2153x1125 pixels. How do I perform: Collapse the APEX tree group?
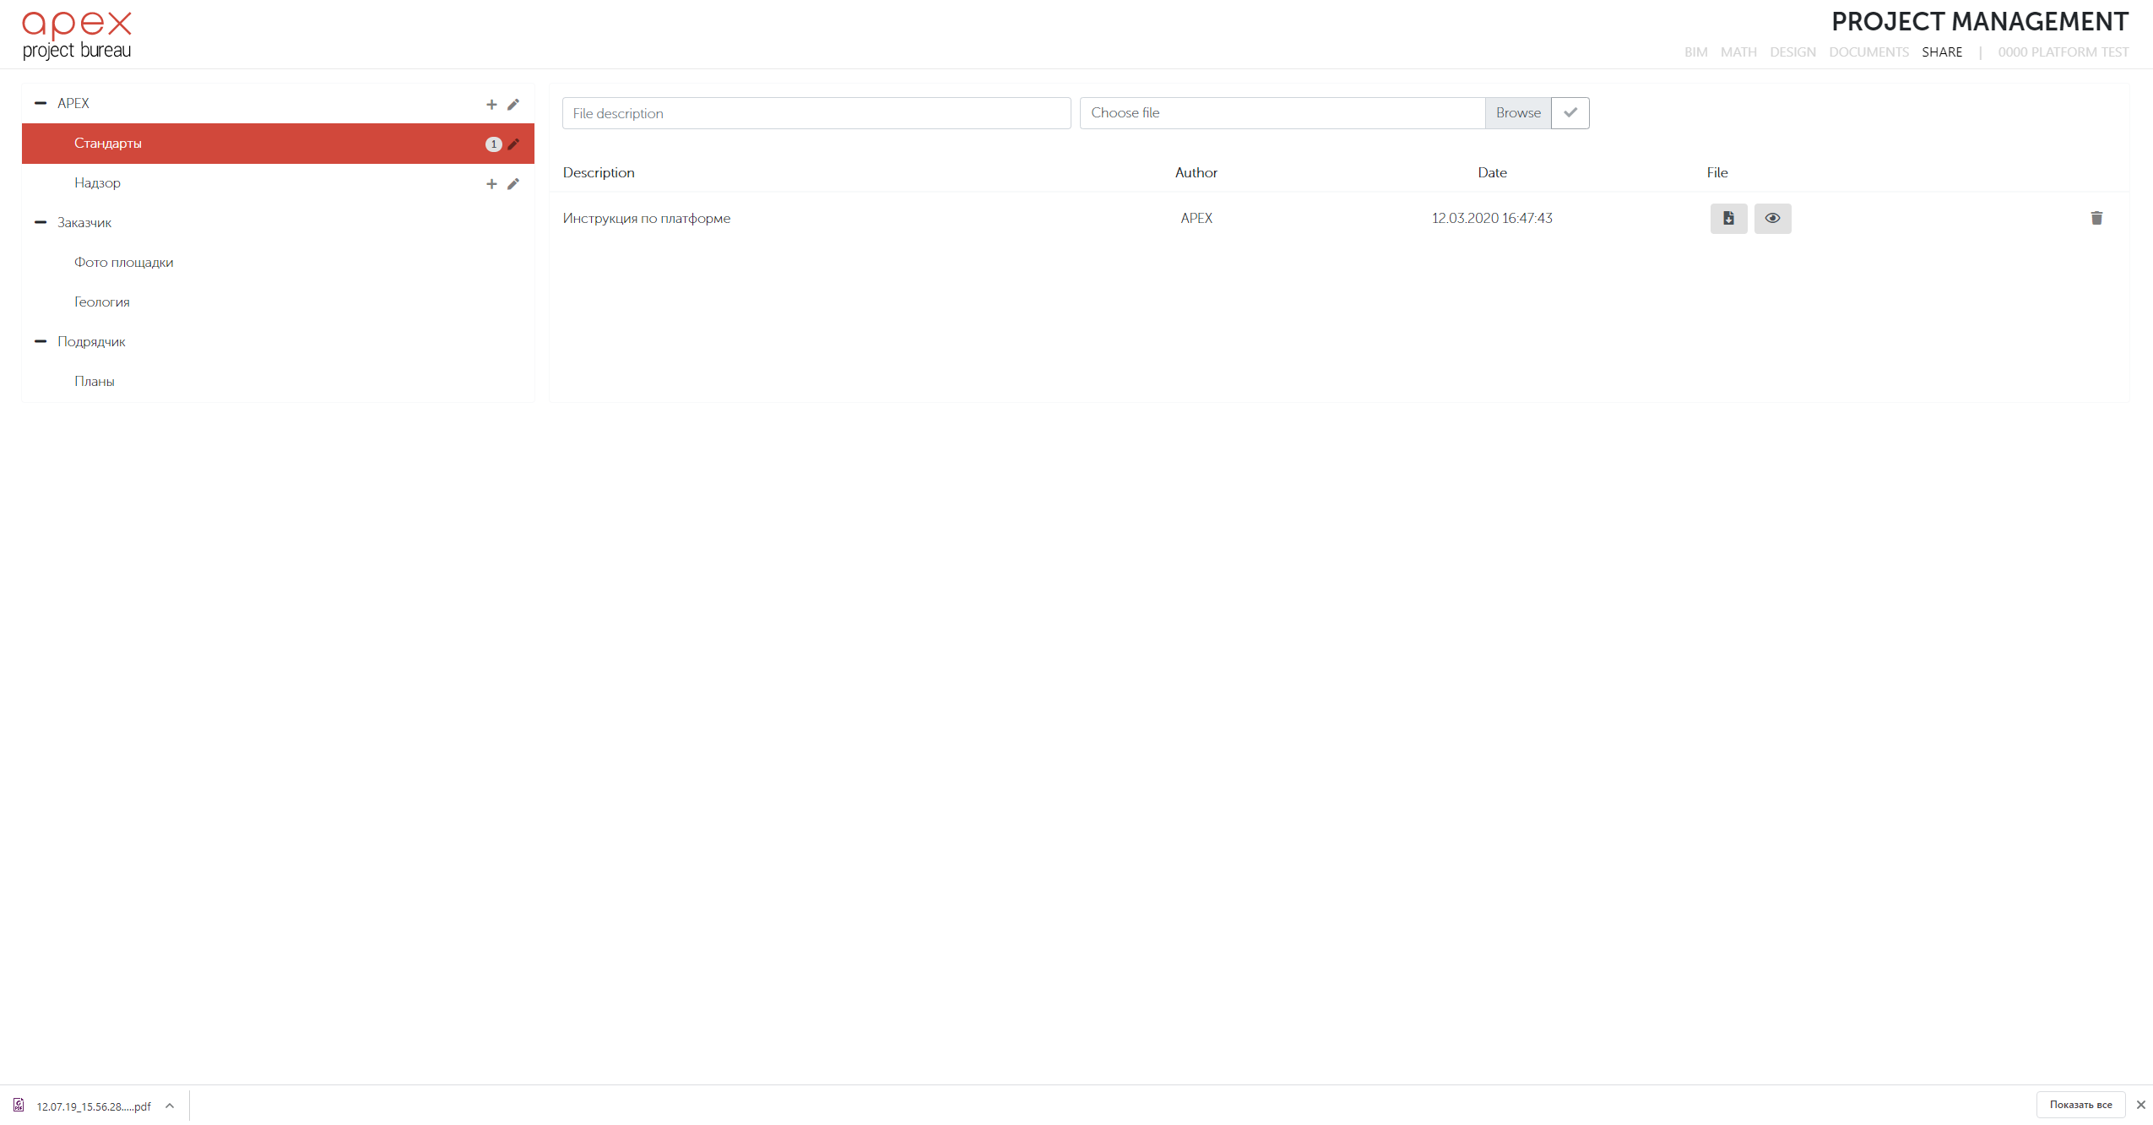(x=41, y=103)
